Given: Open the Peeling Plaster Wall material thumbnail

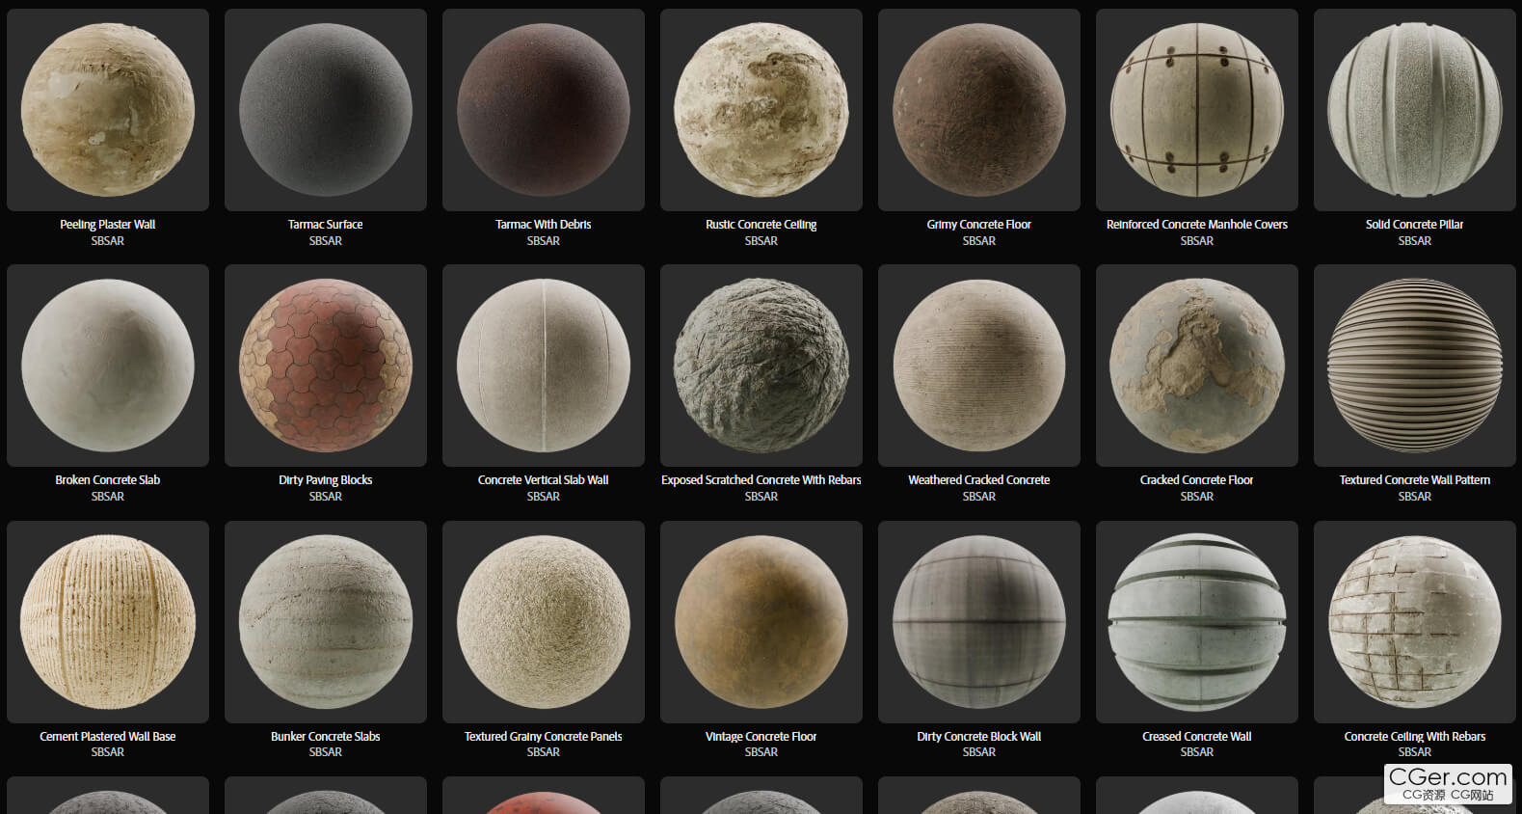Looking at the screenshot, I should pos(108,110).
